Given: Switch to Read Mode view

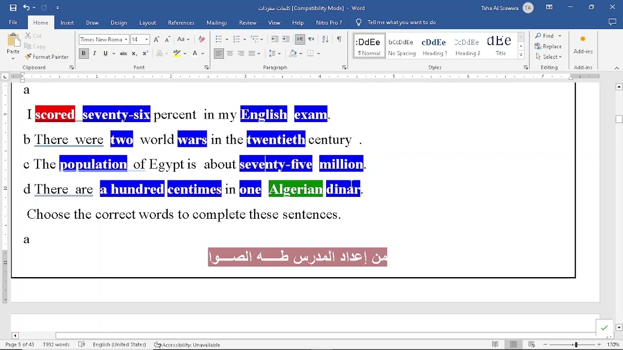Looking at the screenshot, I should click(495, 345).
